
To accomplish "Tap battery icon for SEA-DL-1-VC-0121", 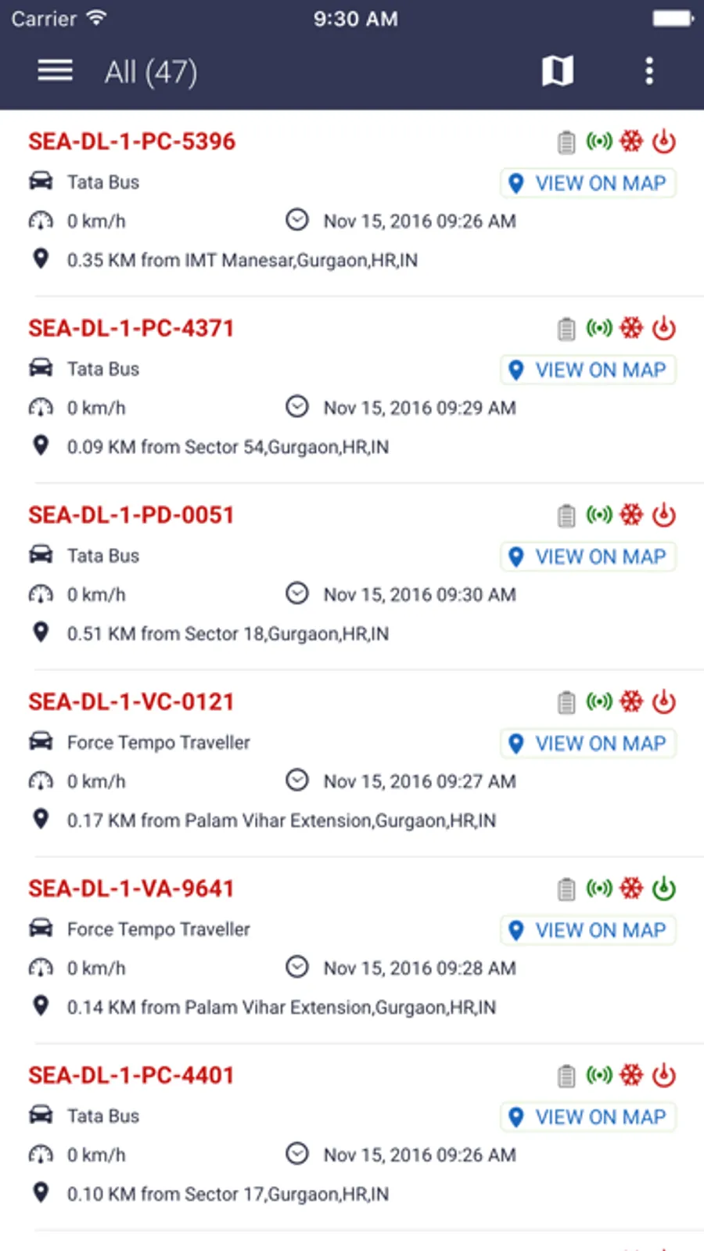I will click(x=566, y=702).
